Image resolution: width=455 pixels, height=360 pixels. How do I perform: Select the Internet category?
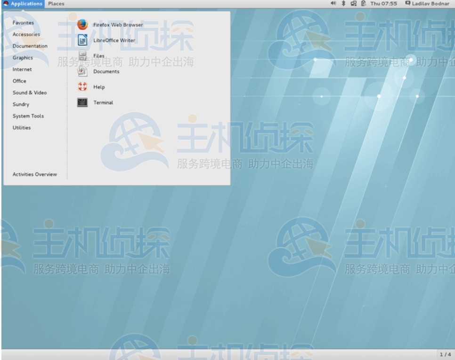click(x=22, y=69)
